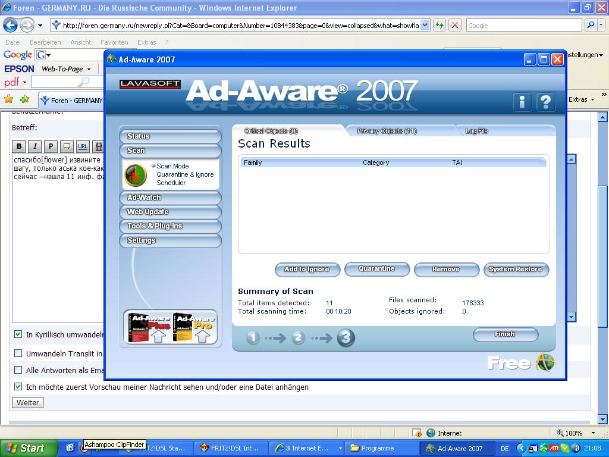Expand the address bar URL dropdown
Image resolution: width=609 pixels, height=457 pixels.
tap(425, 25)
